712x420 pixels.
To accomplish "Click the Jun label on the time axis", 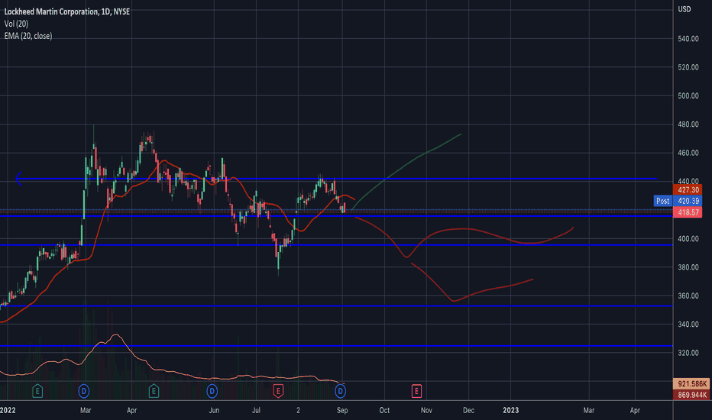I will click(x=214, y=410).
